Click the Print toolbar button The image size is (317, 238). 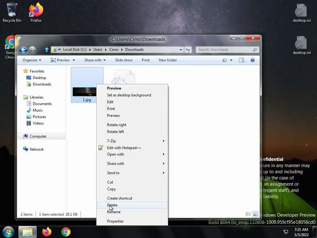(x=145, y=60)
